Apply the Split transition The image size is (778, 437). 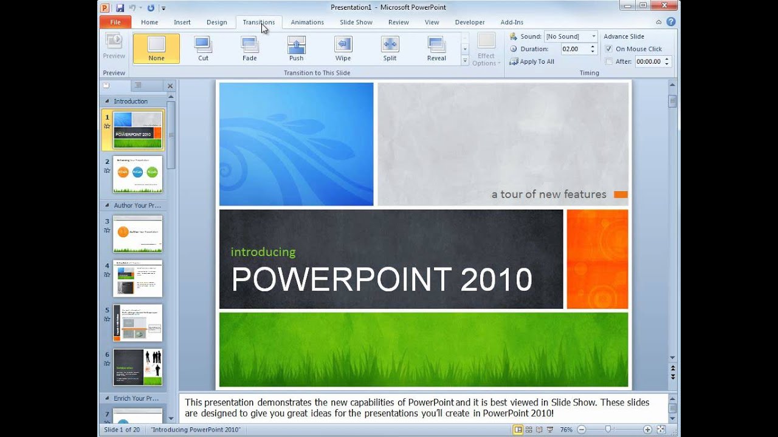click(390, 49)
